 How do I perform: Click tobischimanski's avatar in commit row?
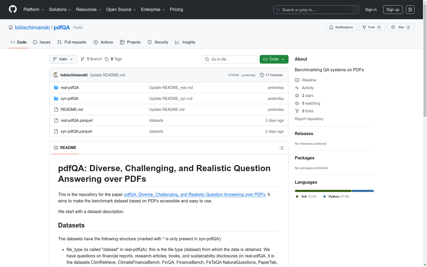56,75
